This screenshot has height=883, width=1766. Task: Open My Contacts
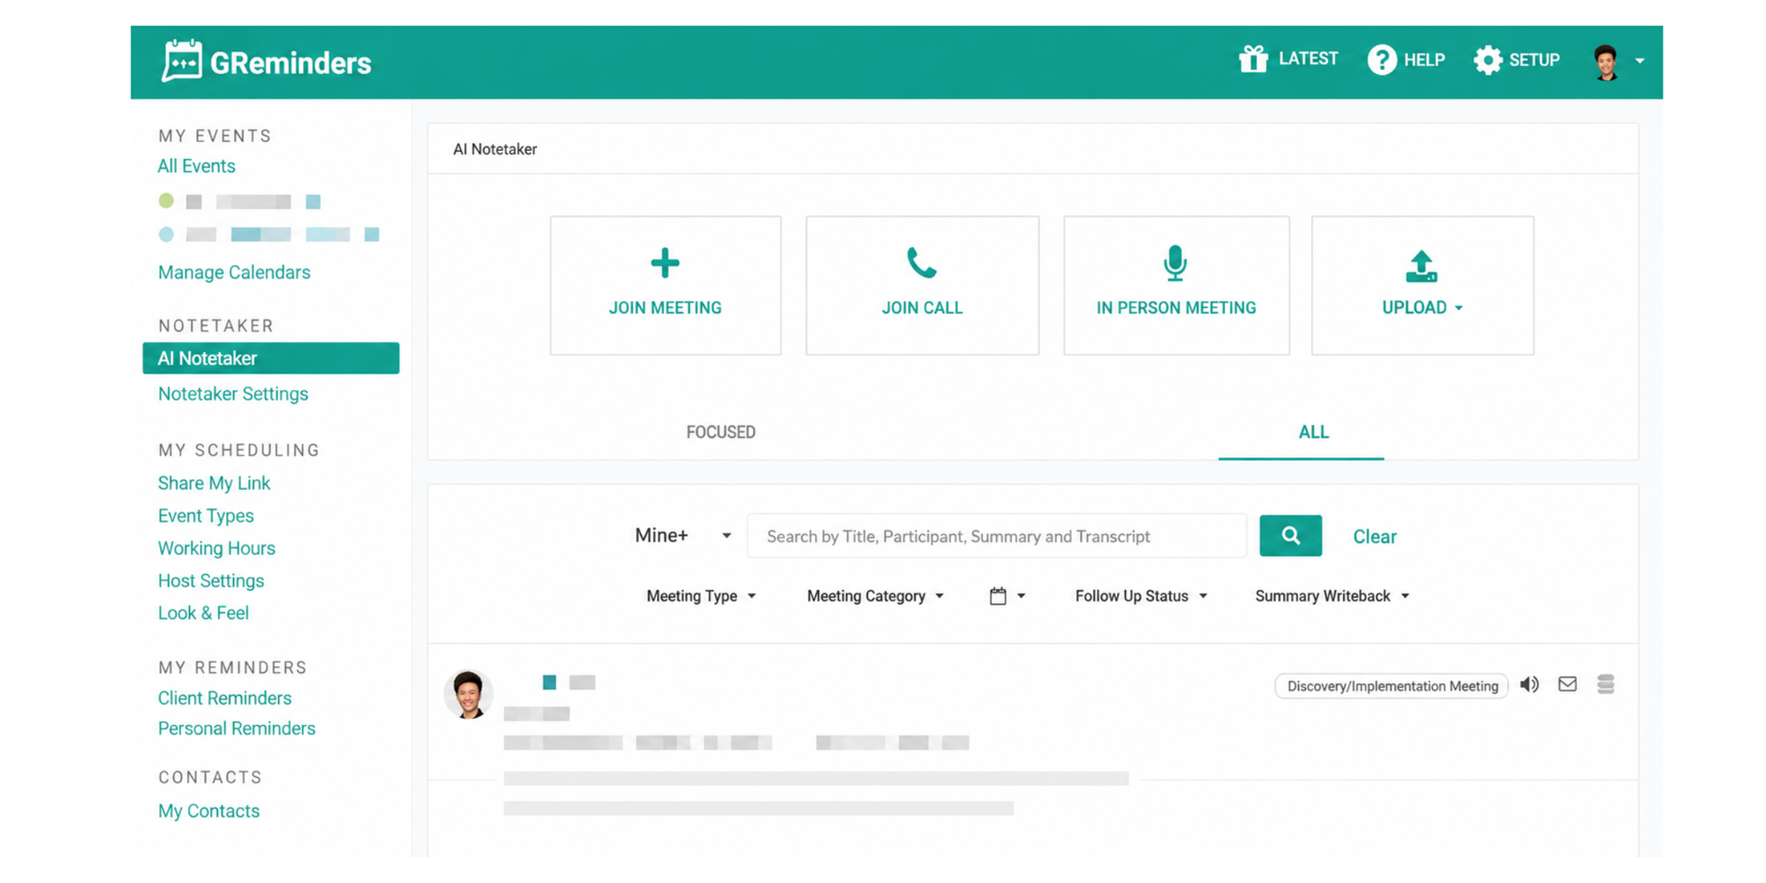point(208,811)
